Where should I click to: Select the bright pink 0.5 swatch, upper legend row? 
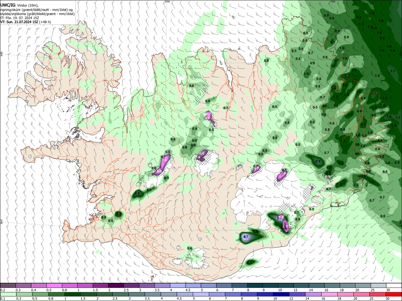click(x=54, y=285)
